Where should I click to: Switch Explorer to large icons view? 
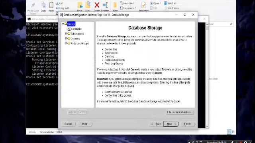point(233,132)
